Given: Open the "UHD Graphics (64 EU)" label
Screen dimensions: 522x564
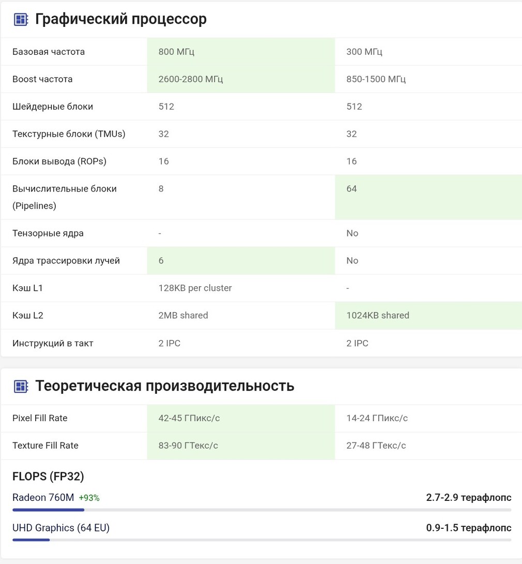Looking at the screenshot, I should point(61,528).
